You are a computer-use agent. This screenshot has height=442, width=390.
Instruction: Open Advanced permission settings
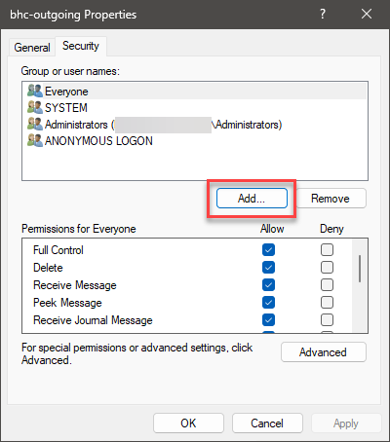tap(324, 352)
